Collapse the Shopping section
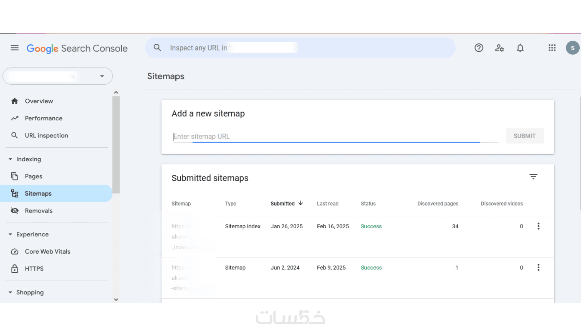 coord(11,292)
